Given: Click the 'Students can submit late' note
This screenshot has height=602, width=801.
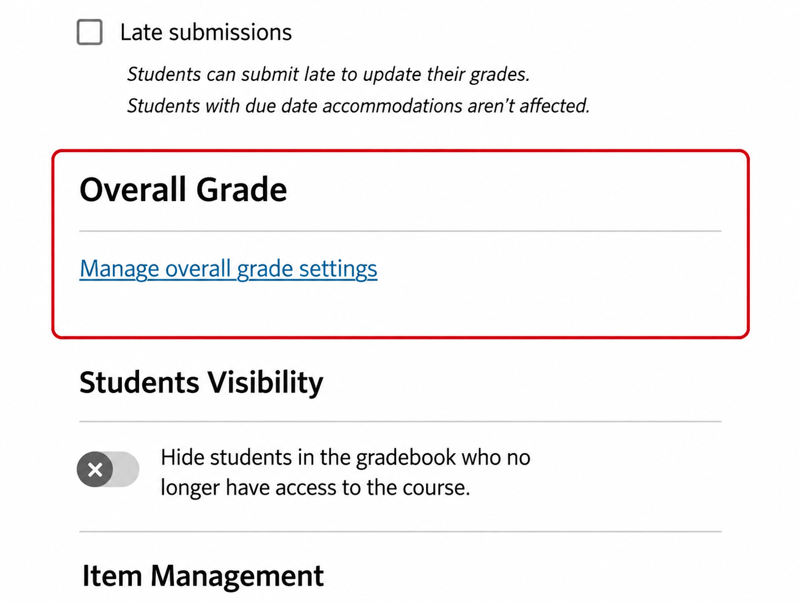Looking at the screenshot, I should 328,74.
